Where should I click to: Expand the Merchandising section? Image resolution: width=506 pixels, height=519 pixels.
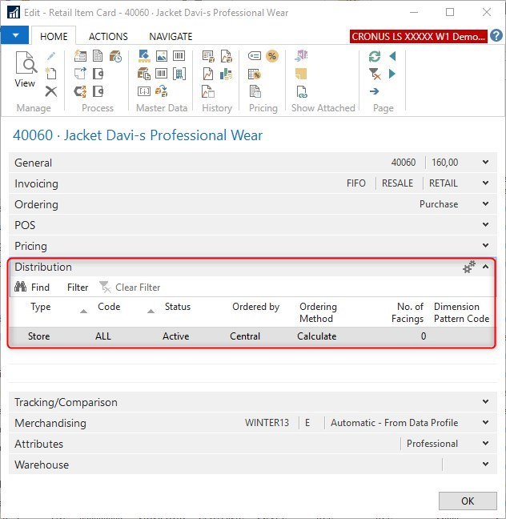[x=485, y=423]
